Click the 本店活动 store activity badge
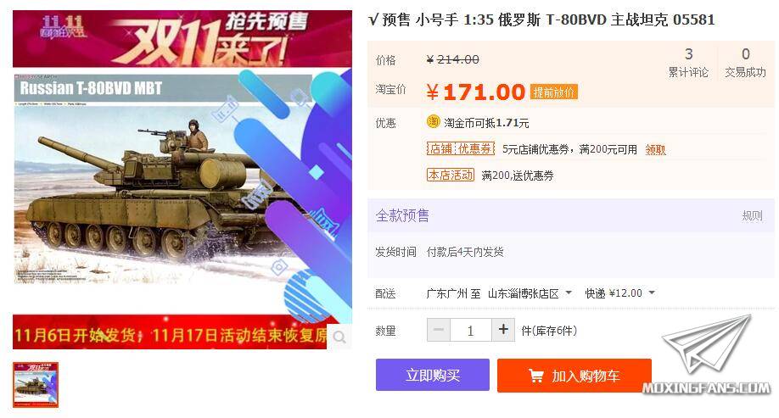Image resolution: width=779 pixels, height=418 pixels. pyautogui.click(x=451, y=175)
